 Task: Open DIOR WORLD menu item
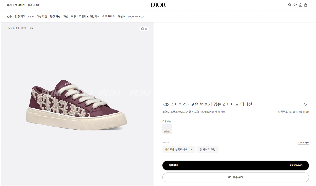click(x=136, y=17)
